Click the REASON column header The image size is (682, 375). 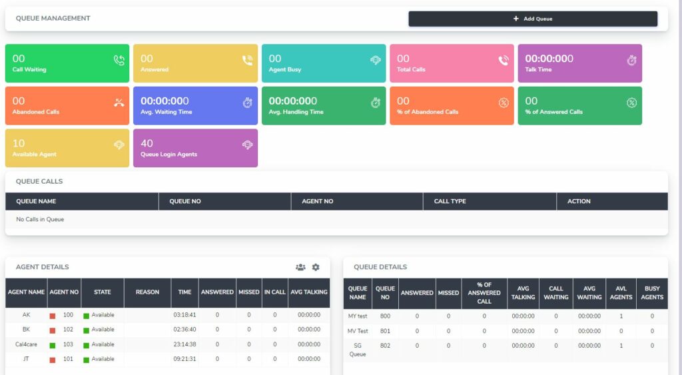coord(147,292)
